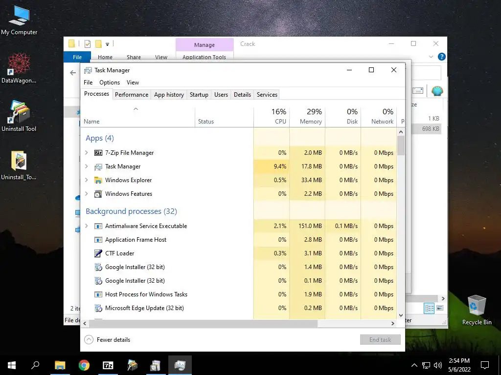
Task: Switch to the Users tab
Action: click(221, 95)
